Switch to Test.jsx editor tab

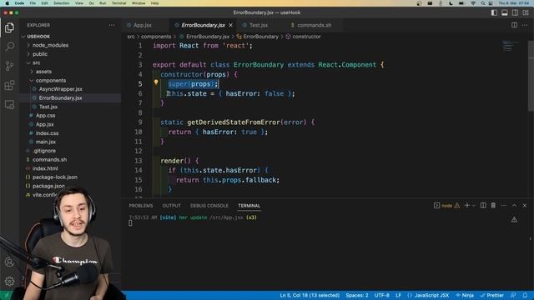(x=259, y=25)
